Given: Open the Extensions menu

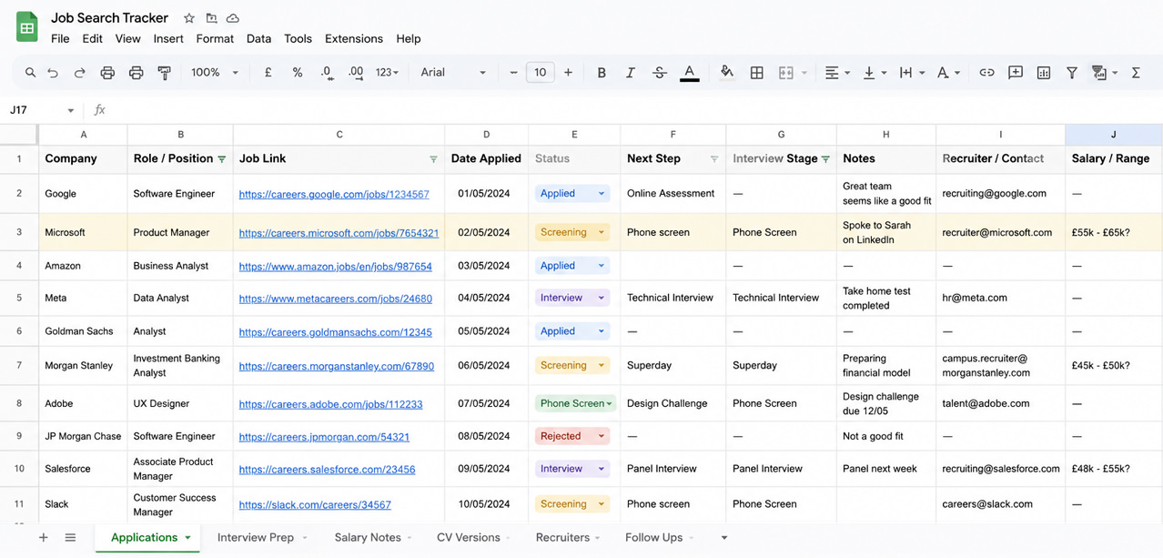Looking at the screenshot, I should tap(354, 39).
